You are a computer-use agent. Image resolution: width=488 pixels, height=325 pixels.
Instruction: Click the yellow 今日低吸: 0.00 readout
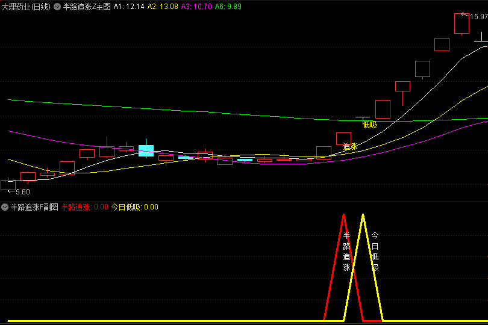135,207
